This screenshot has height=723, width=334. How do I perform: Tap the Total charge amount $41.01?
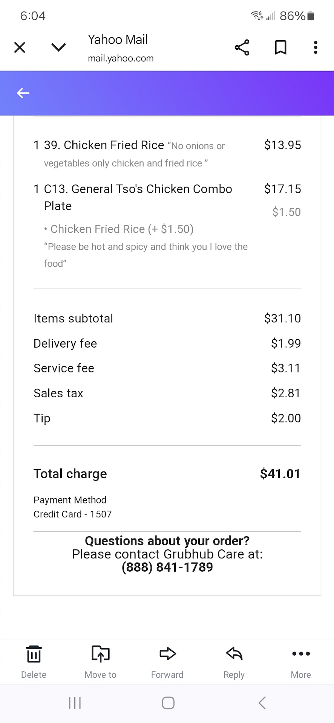280,474
